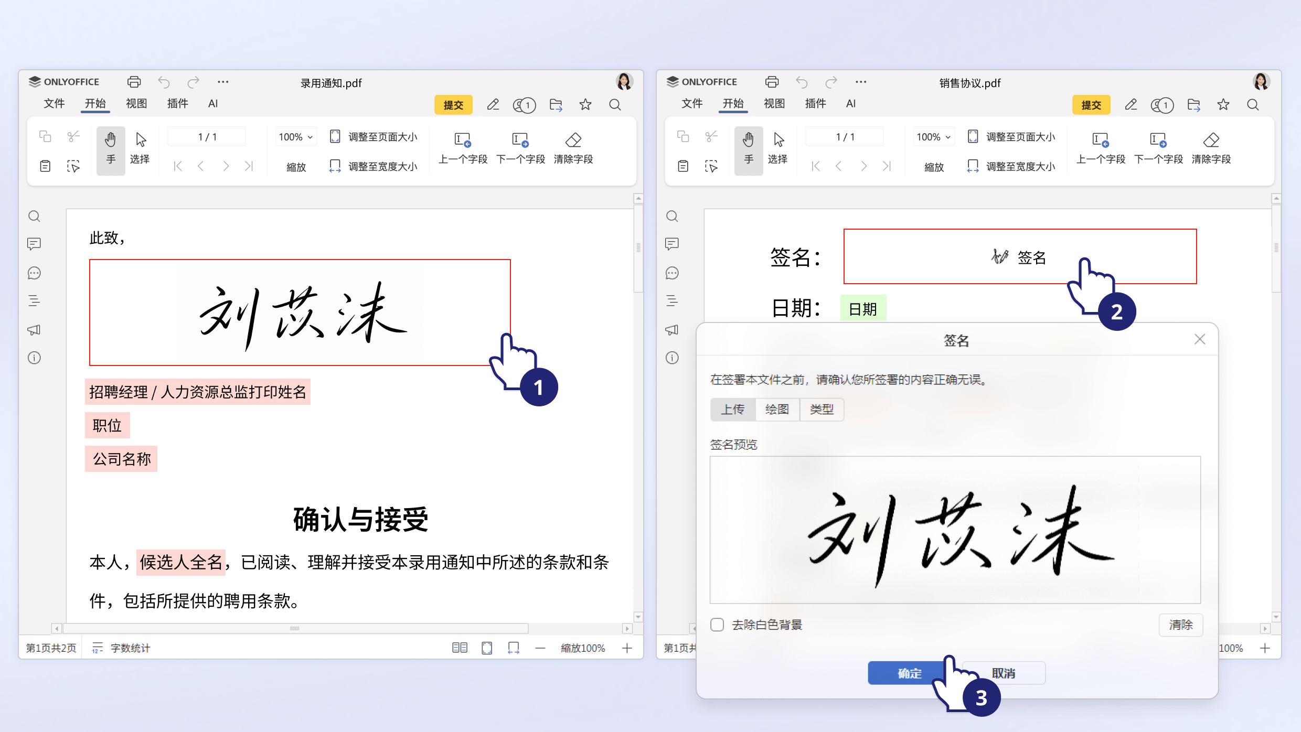
Task: Undo action in 录用通知.pdf window
Action: [x=164, y=82]
